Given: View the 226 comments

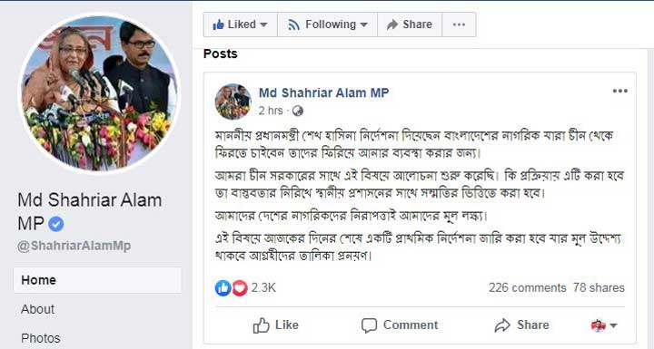Looking at the screenshot, I should [x=527, y=287].
